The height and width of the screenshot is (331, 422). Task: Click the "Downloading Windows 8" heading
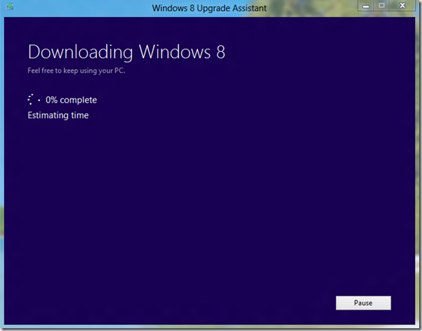[x=126, y=52]
